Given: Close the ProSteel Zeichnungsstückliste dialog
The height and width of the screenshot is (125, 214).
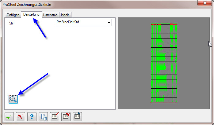Looking at the screenshot, I should point(205,3).
